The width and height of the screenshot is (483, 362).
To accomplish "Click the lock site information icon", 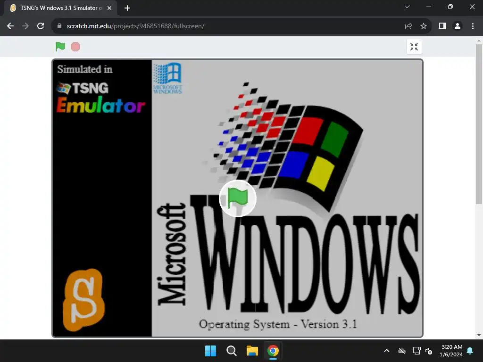I will 59,26.
